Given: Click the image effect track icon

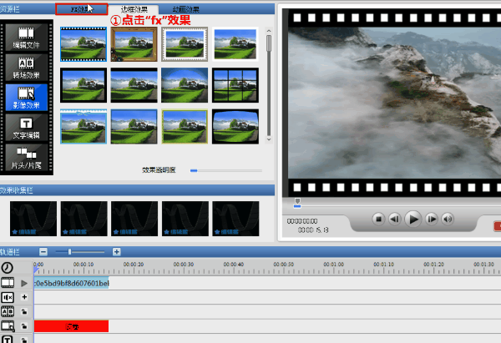Looking at the screenshot, I should click(x=8, y=326).
